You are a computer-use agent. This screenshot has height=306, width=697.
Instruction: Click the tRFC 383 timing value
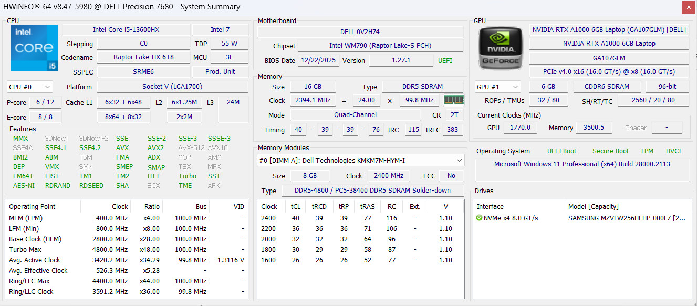pos(453,130)
